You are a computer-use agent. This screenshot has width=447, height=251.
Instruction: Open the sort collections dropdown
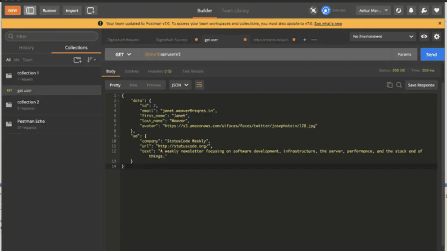click(91, 60)
